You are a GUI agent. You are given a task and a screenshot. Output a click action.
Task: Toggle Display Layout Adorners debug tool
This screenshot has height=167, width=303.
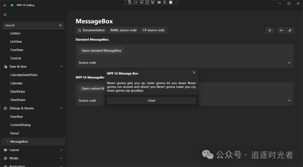tap(147, 2)
